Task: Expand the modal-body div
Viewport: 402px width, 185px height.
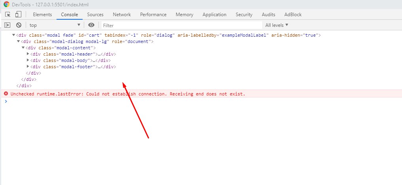Action: coord(28,60)
